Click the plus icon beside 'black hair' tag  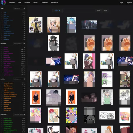click(x=3, y=39)
